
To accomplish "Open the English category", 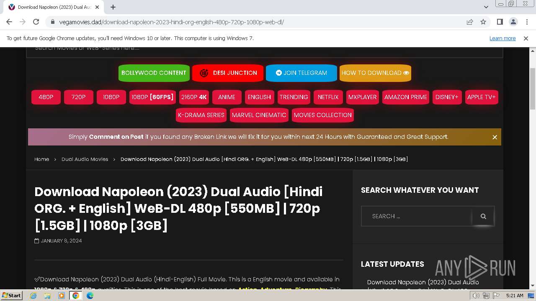I will click(260, 97).
